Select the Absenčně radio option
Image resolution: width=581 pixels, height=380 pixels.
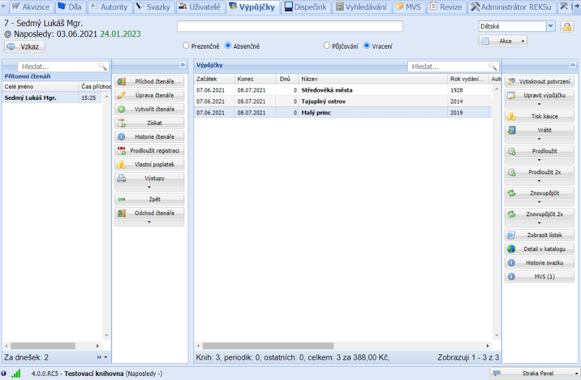click(x=228, y=46)
